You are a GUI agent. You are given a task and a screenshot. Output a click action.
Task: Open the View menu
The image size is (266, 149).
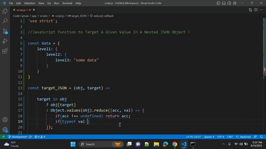pyautogui.click(x=41, y=3)
